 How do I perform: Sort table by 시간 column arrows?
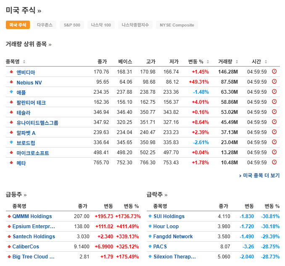[266, 62]
